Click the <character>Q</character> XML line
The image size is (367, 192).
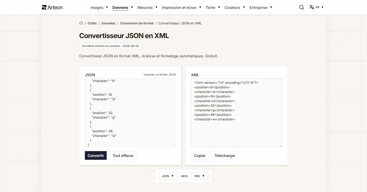(x=214, y=101)
